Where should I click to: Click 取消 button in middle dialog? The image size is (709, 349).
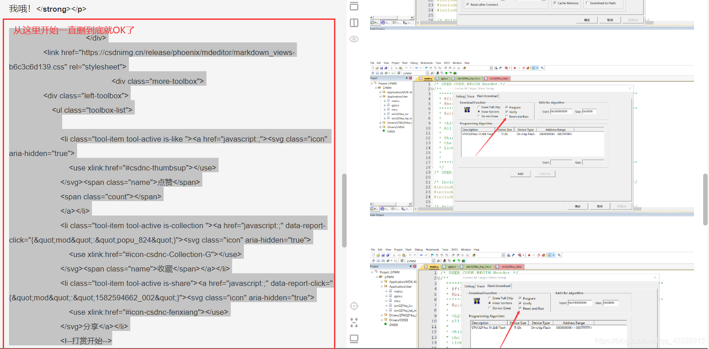click(599, 206)
